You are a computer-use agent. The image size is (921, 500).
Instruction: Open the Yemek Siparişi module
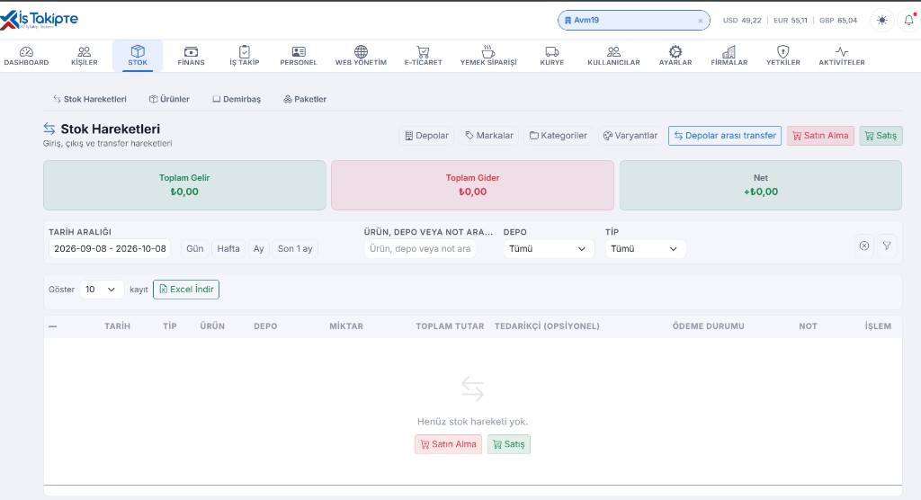[488, 56]
